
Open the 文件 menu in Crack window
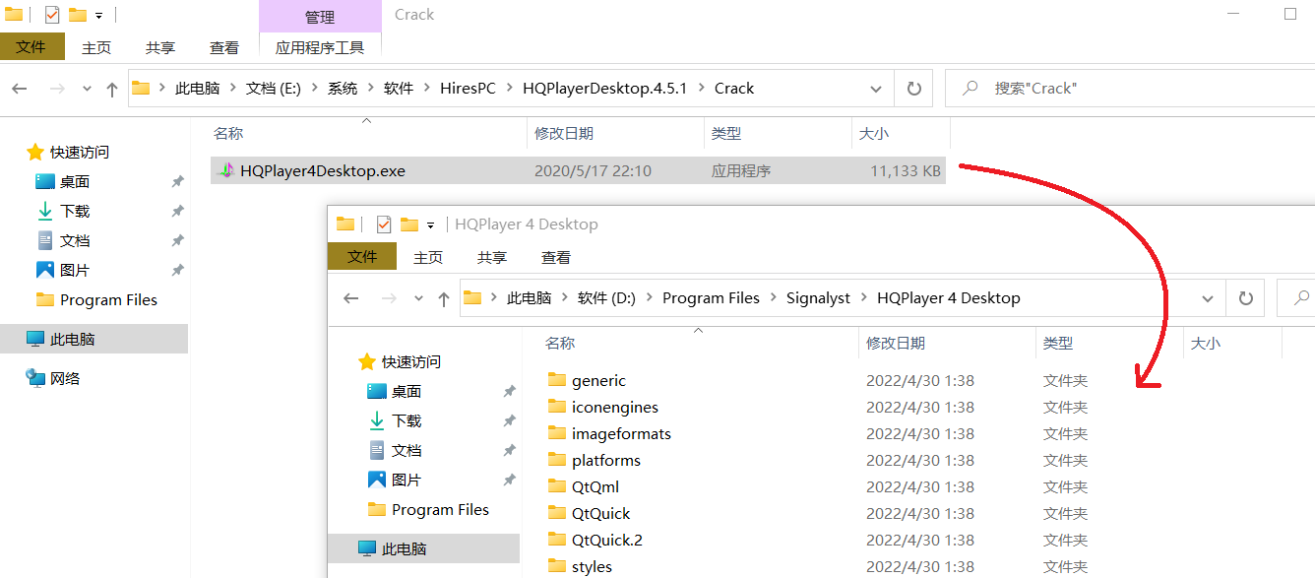(x=31, y=46)
